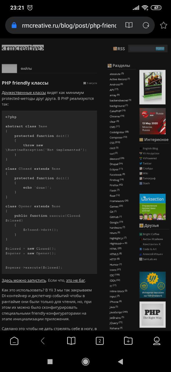Open the Wiki link in Интересное

pyautogui.click(x=145, y=173)
